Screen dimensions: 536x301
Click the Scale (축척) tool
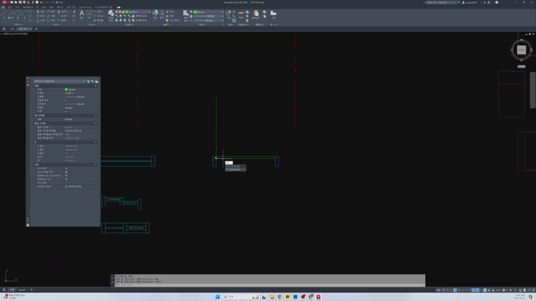click(x=51, y=20)
